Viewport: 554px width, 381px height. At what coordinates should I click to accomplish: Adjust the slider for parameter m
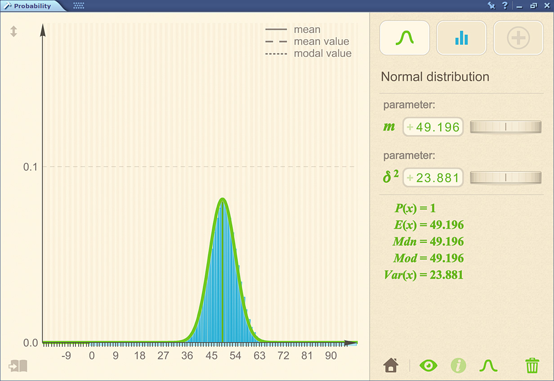[505, 127]
